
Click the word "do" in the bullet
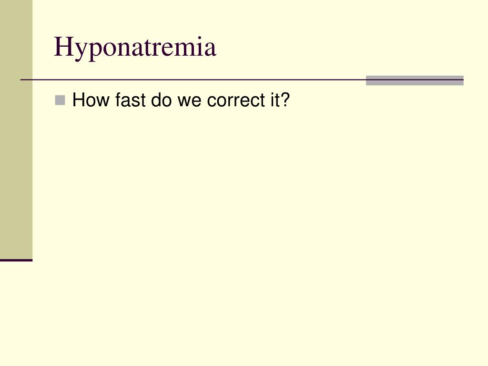click(x=161, y=100)
